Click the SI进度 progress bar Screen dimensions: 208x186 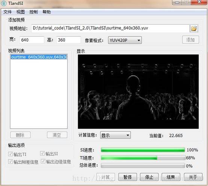(143, 150)
